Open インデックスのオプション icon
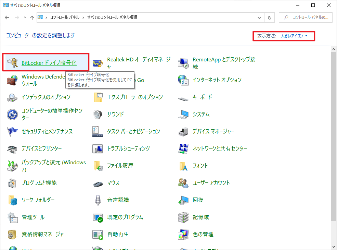Image resolution: width=337 pixels, height=250 pixels. (12, 97)
